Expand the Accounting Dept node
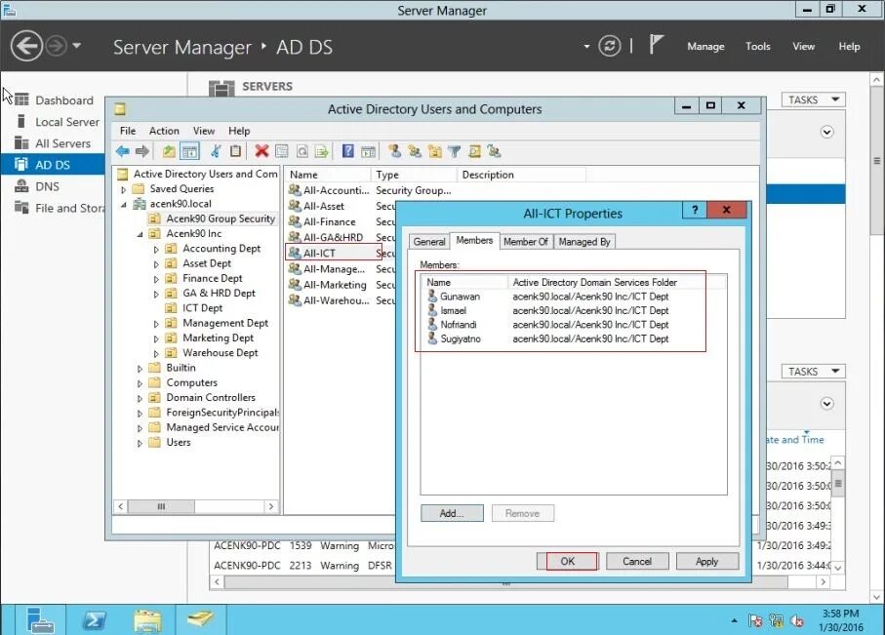The image size is (885, 635). pyautogui.click(x=156, y=249)
